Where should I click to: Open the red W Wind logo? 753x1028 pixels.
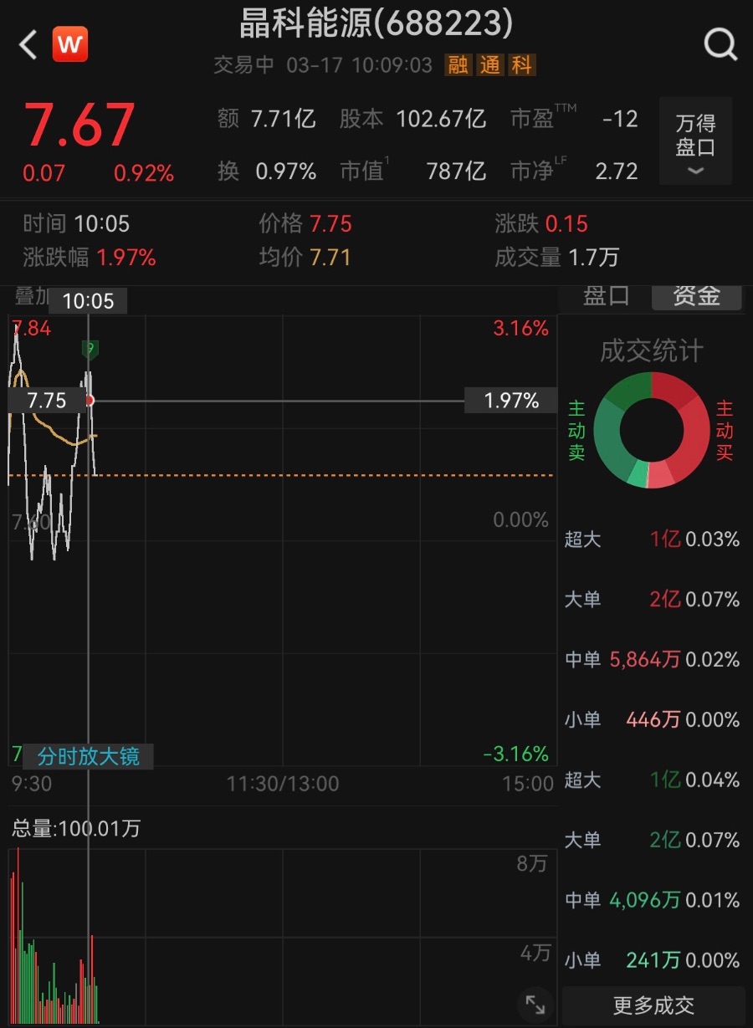coord(69,44)
